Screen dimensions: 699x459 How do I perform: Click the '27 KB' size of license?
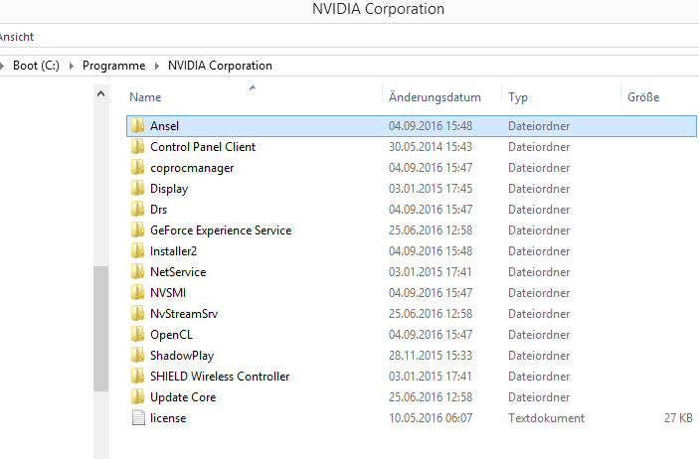(x=678, y=418)
